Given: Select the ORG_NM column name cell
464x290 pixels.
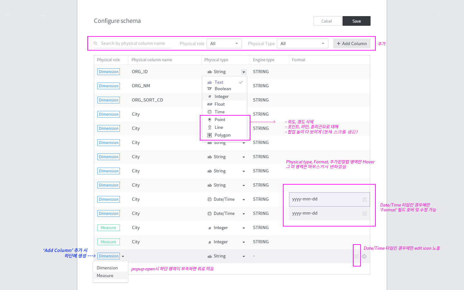Looking at the screenshot, I should coord(141,86).
